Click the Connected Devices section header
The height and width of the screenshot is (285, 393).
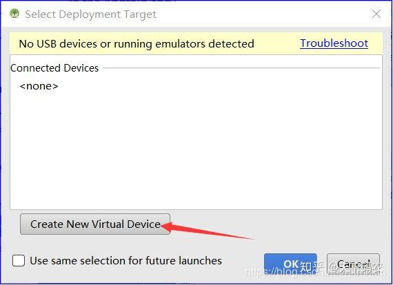click(54, 68)
